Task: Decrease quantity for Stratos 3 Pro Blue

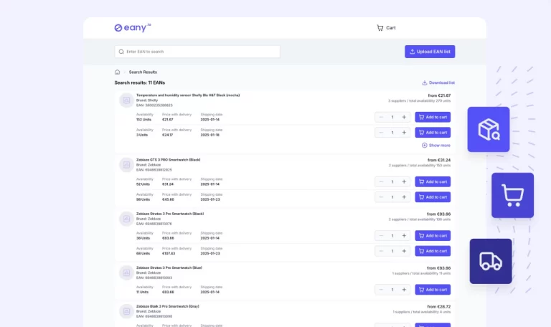Action: [381, 290]
